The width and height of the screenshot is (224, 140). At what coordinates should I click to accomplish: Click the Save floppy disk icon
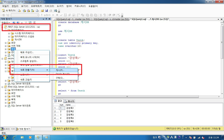point(46,10)
